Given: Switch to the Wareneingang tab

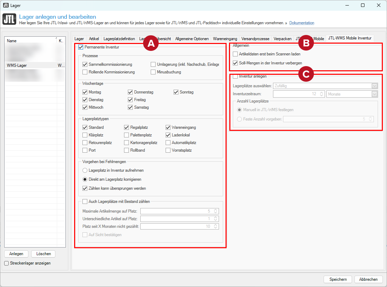Looking at the screenshot, I should [225, 39].
